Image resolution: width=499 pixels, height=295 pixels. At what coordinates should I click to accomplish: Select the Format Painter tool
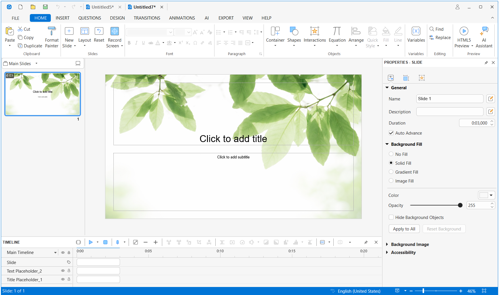[x=51, y=36]
